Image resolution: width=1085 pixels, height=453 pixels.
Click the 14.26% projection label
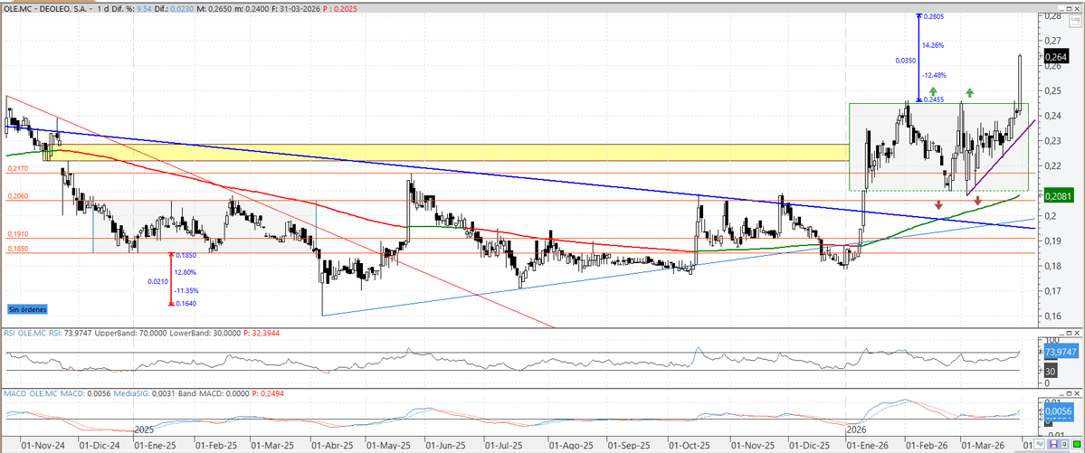pos(933,45)
